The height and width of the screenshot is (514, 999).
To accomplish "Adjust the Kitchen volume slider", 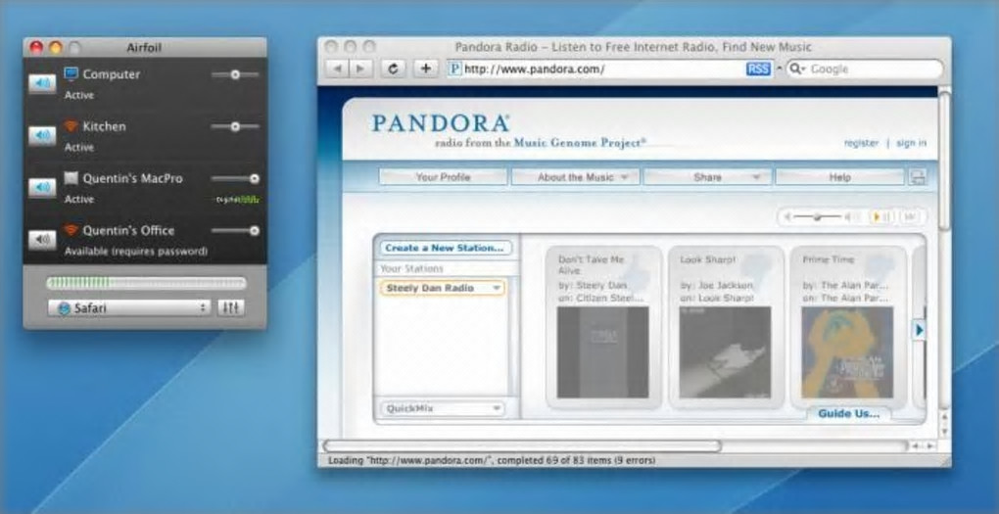I will (235, 126).
